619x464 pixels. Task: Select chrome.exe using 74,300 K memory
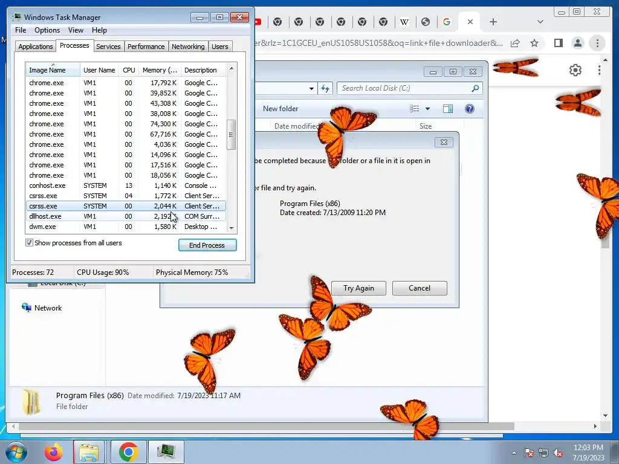(126, 124)
